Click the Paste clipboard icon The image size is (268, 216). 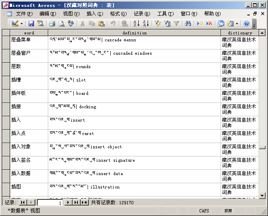[x=101, y=24]
